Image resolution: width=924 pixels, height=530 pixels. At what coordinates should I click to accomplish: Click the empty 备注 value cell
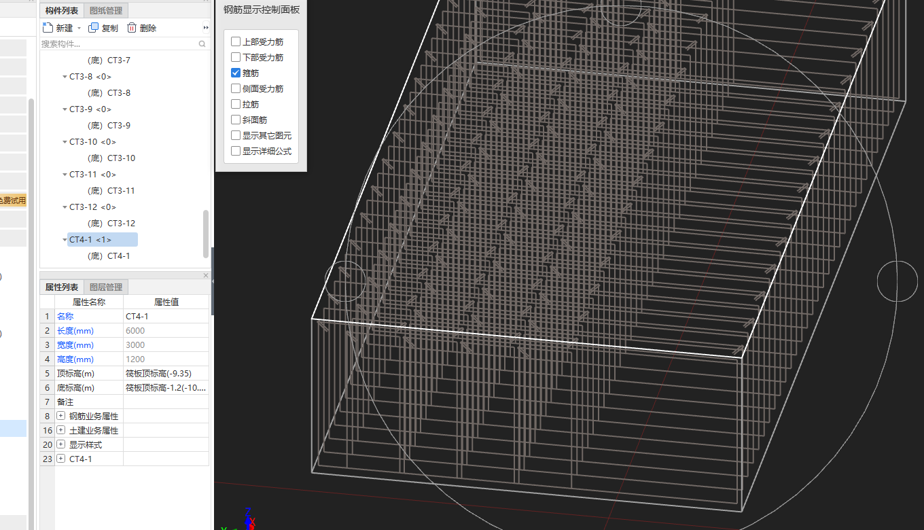click(166, 402)
